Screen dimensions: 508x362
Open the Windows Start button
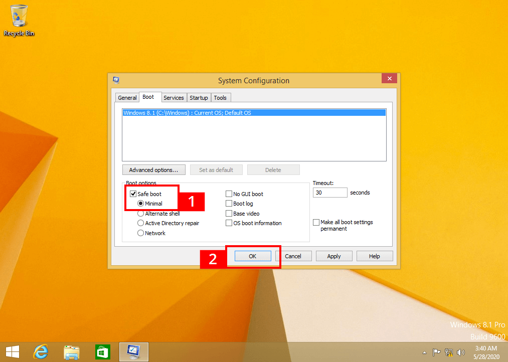tap(13, 352)
